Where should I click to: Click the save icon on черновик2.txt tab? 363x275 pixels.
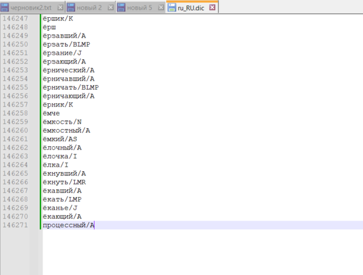point(5,8)
